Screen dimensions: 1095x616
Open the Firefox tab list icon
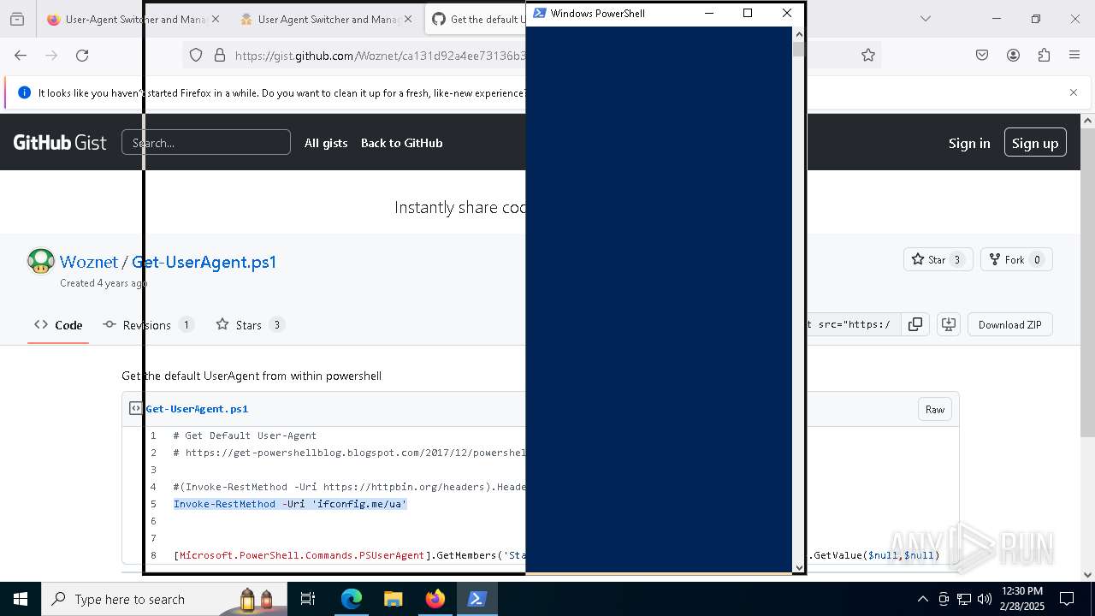pyautogui.click(x=17, y=19)
